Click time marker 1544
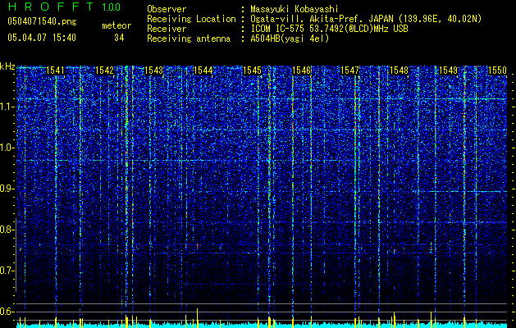This screenshot has width=516, height=328. click(x=203, y=71)
